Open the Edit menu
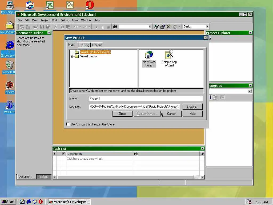273x205 pixels. (27, 20)
